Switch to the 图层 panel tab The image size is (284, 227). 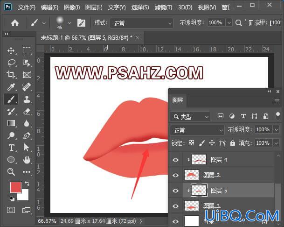tap(178, 100)
